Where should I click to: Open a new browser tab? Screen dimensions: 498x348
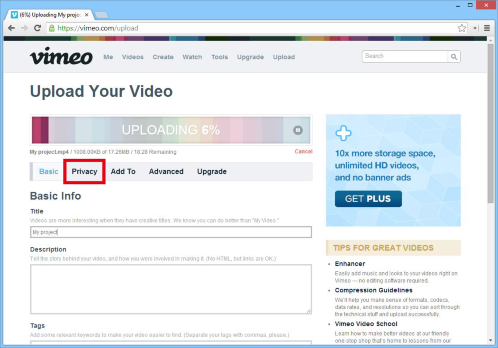[x=101, y=15]
